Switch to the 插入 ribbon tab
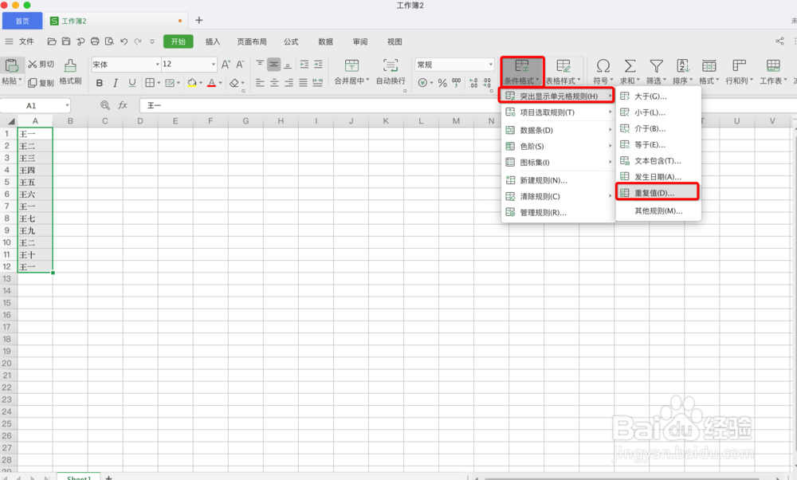Viewport: 797px width, 480px height. (213, 41)
